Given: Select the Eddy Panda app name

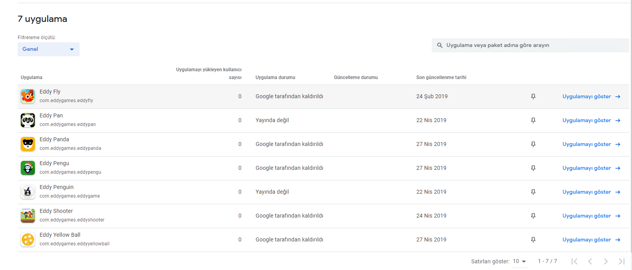Looking at the screenshot, I should point(54,139).
